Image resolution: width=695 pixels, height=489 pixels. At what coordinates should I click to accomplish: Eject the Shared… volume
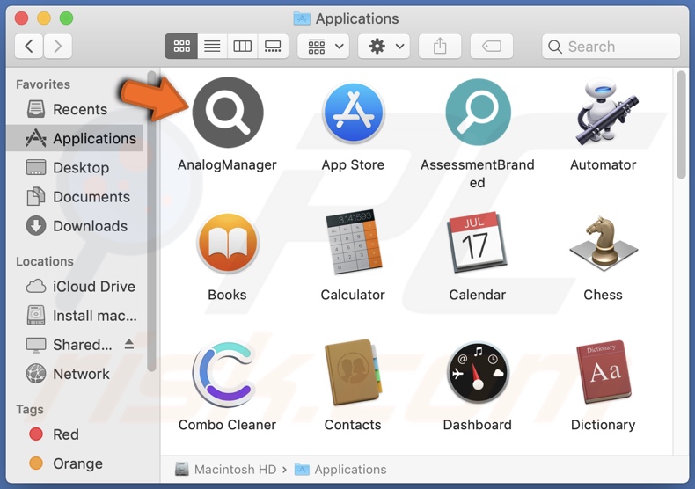click(x=129, y=344)
